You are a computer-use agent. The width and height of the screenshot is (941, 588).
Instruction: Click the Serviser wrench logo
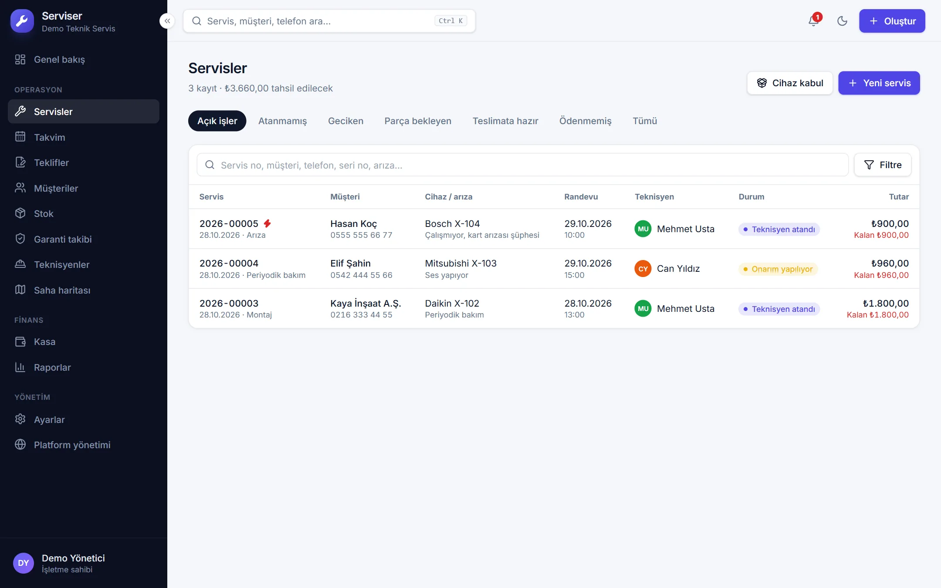[22, 21]
